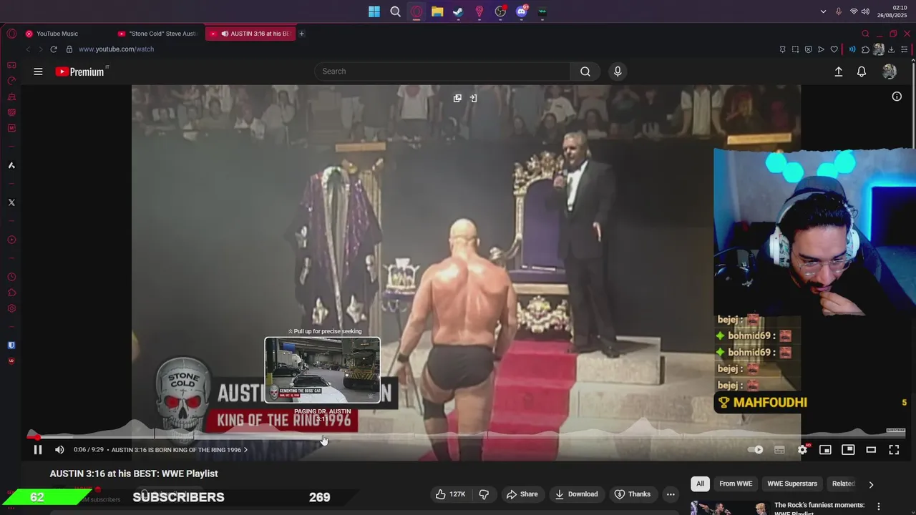Download the video
916x515 pixels.
(576, 494)
